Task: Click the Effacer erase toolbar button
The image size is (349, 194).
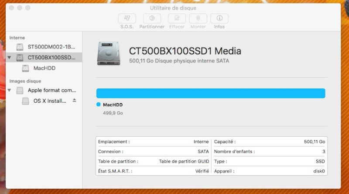Action: pyautogui.click(x=177, y=18)
